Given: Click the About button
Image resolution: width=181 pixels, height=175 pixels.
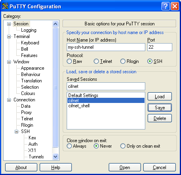Looking at the screenshot, I should [21, 167].
